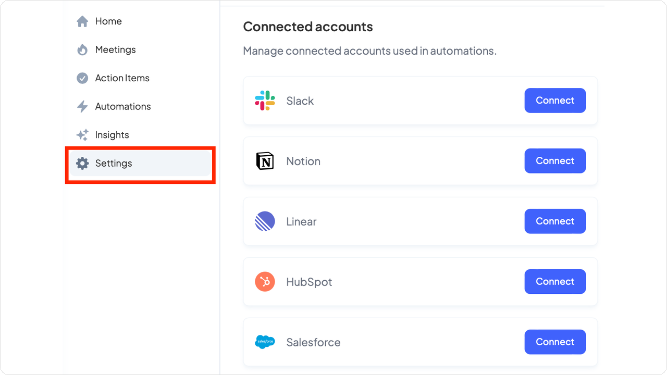Connect the HubSpot account
The height and width of the screenshot is (375, 667).
click(555, 282)
